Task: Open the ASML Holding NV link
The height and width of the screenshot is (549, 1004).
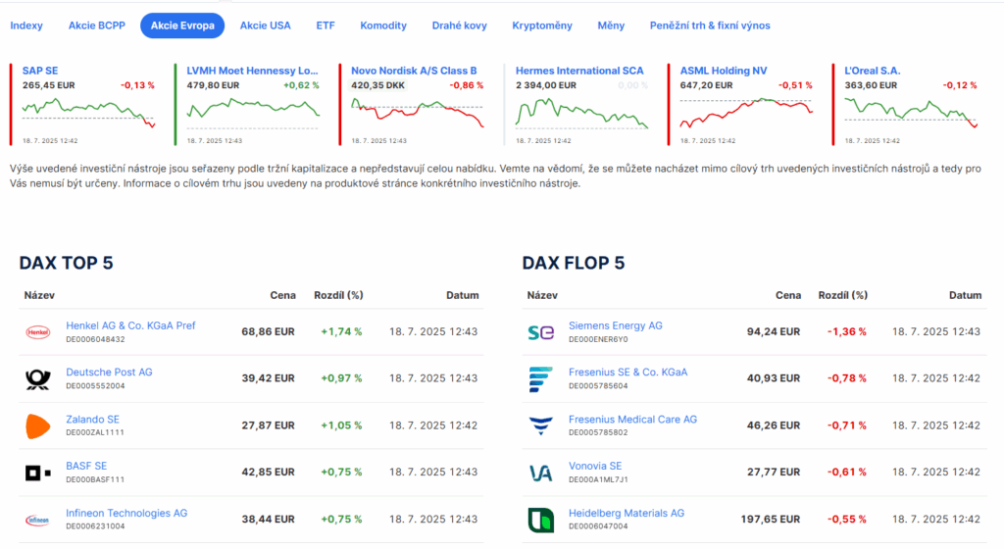Action: coord(724,71)
